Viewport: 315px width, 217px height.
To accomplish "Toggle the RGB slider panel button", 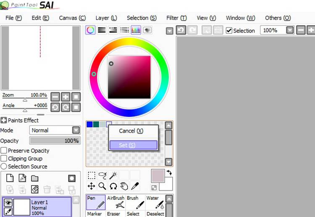I will click(102, 30).
